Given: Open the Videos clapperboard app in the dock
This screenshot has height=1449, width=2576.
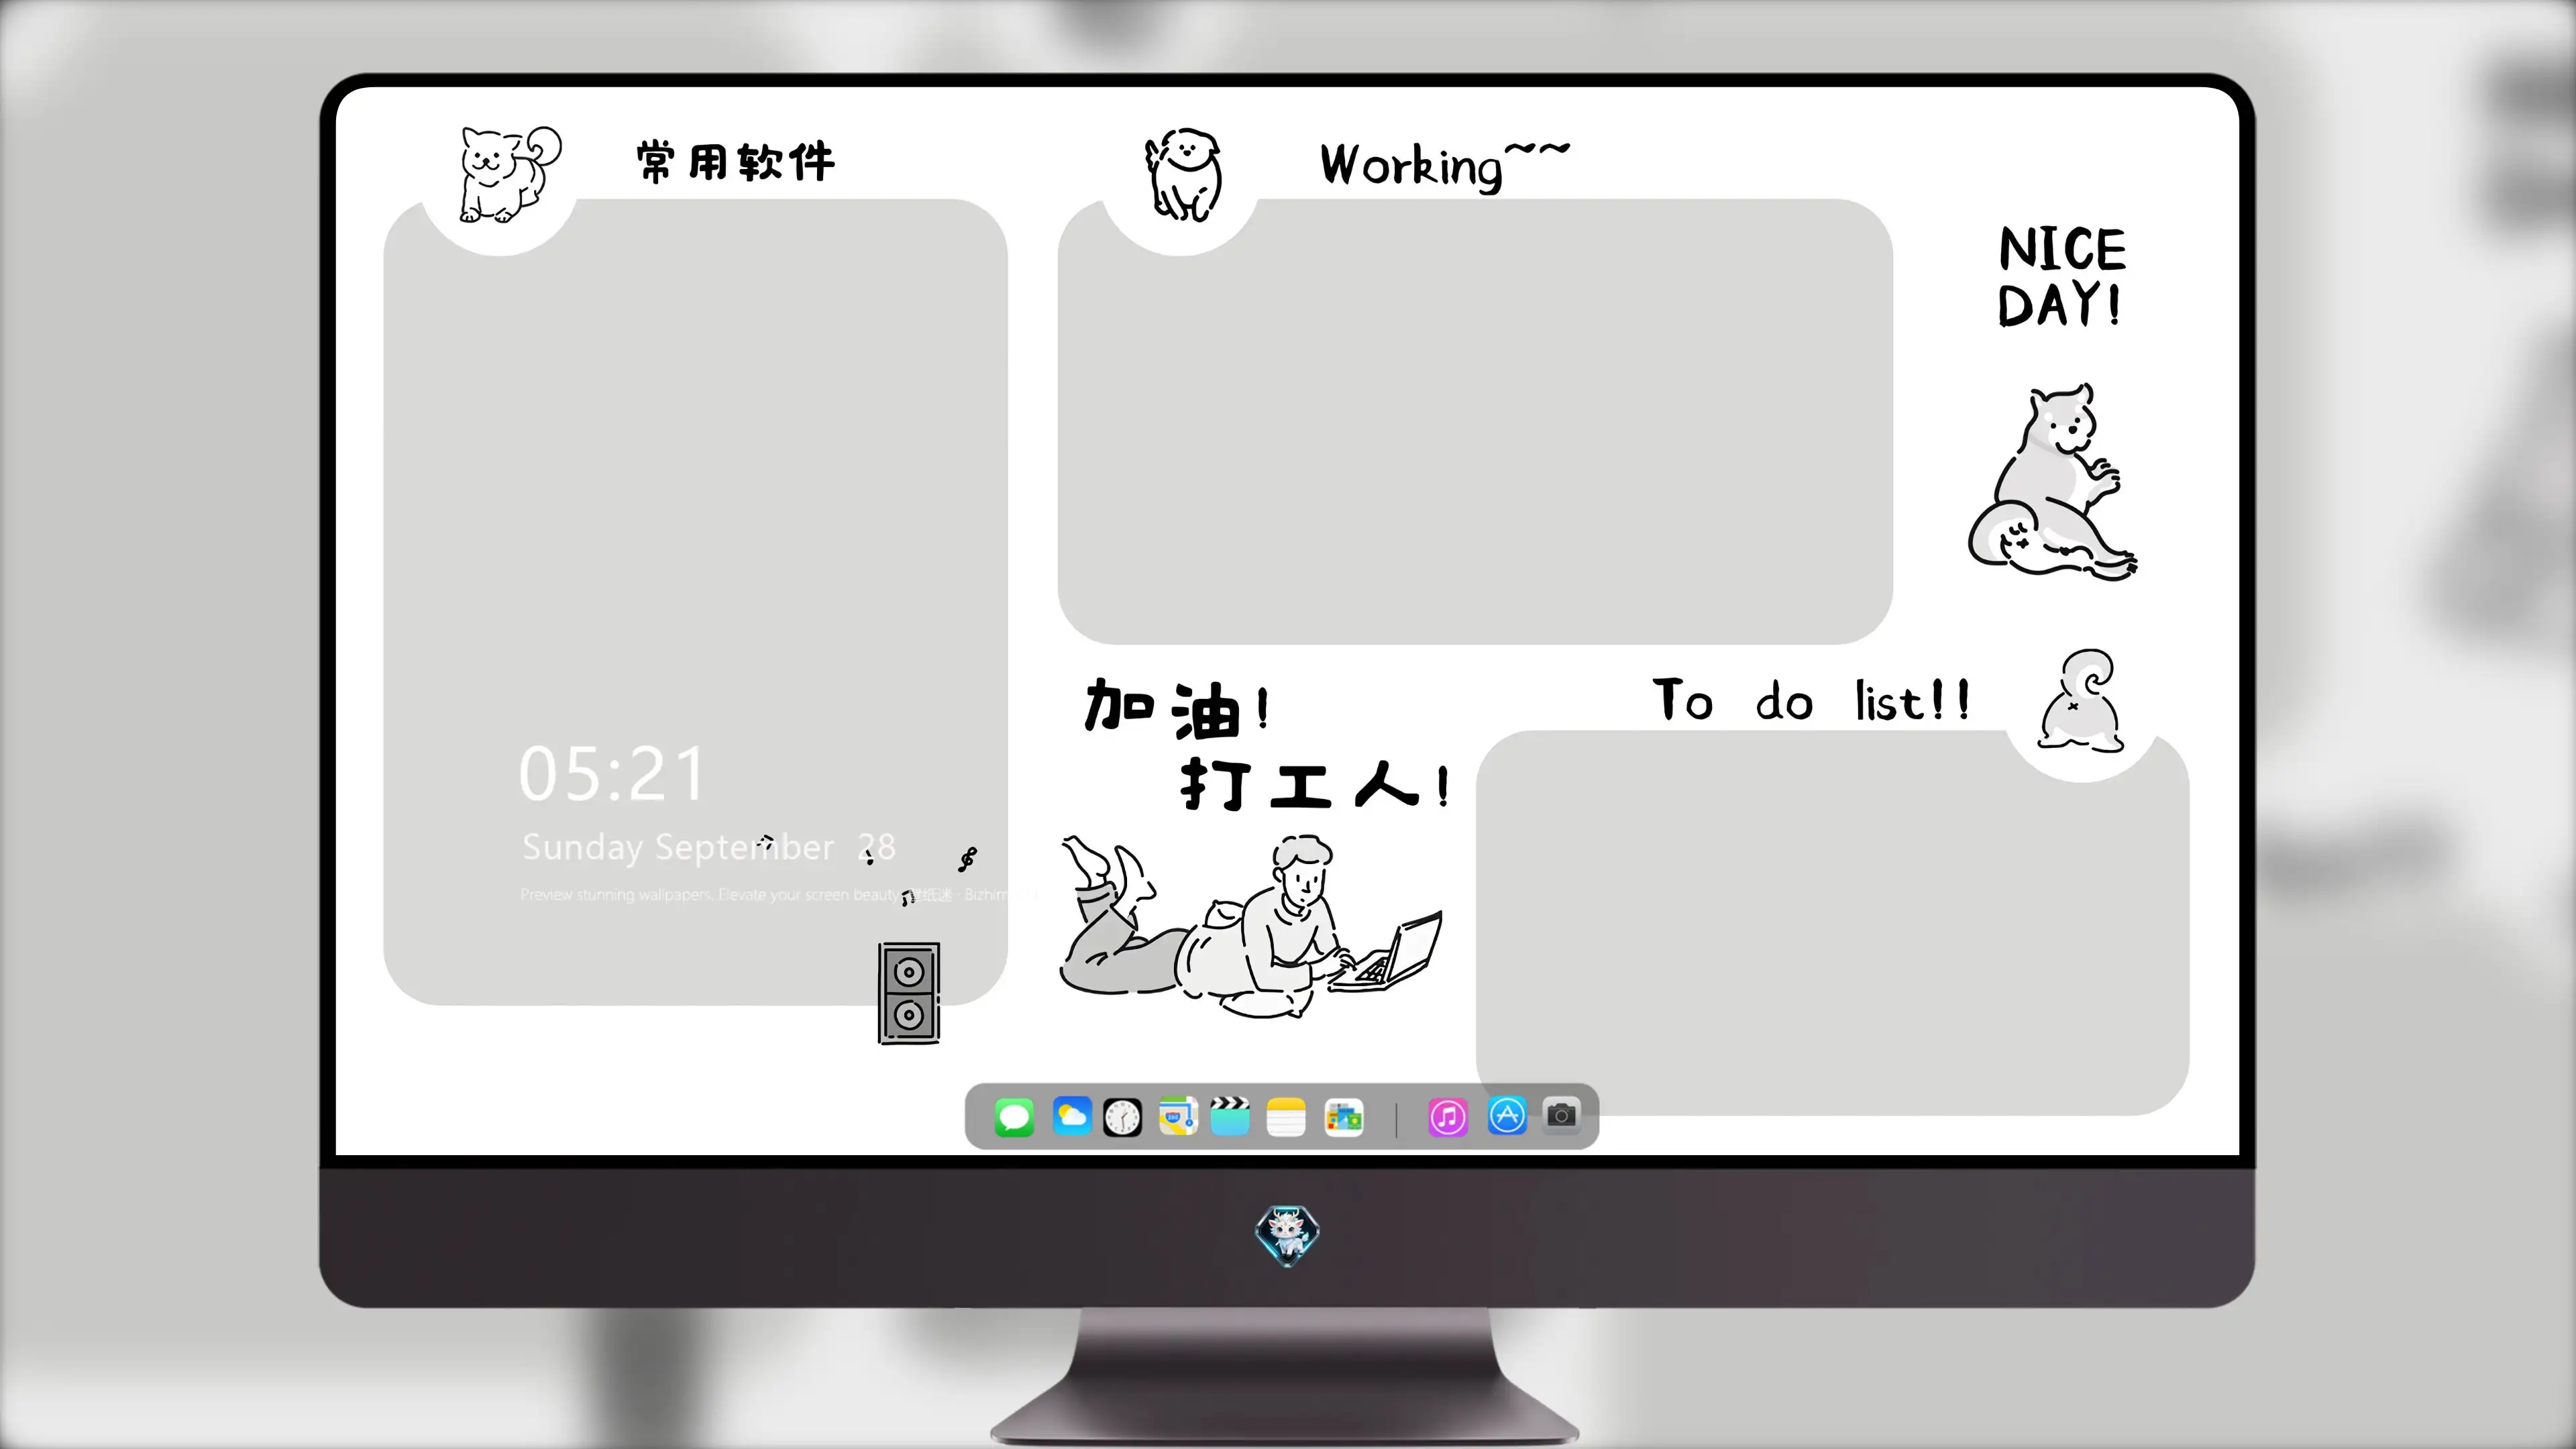Looking at the screenshot, I should click(1230, 1116).
